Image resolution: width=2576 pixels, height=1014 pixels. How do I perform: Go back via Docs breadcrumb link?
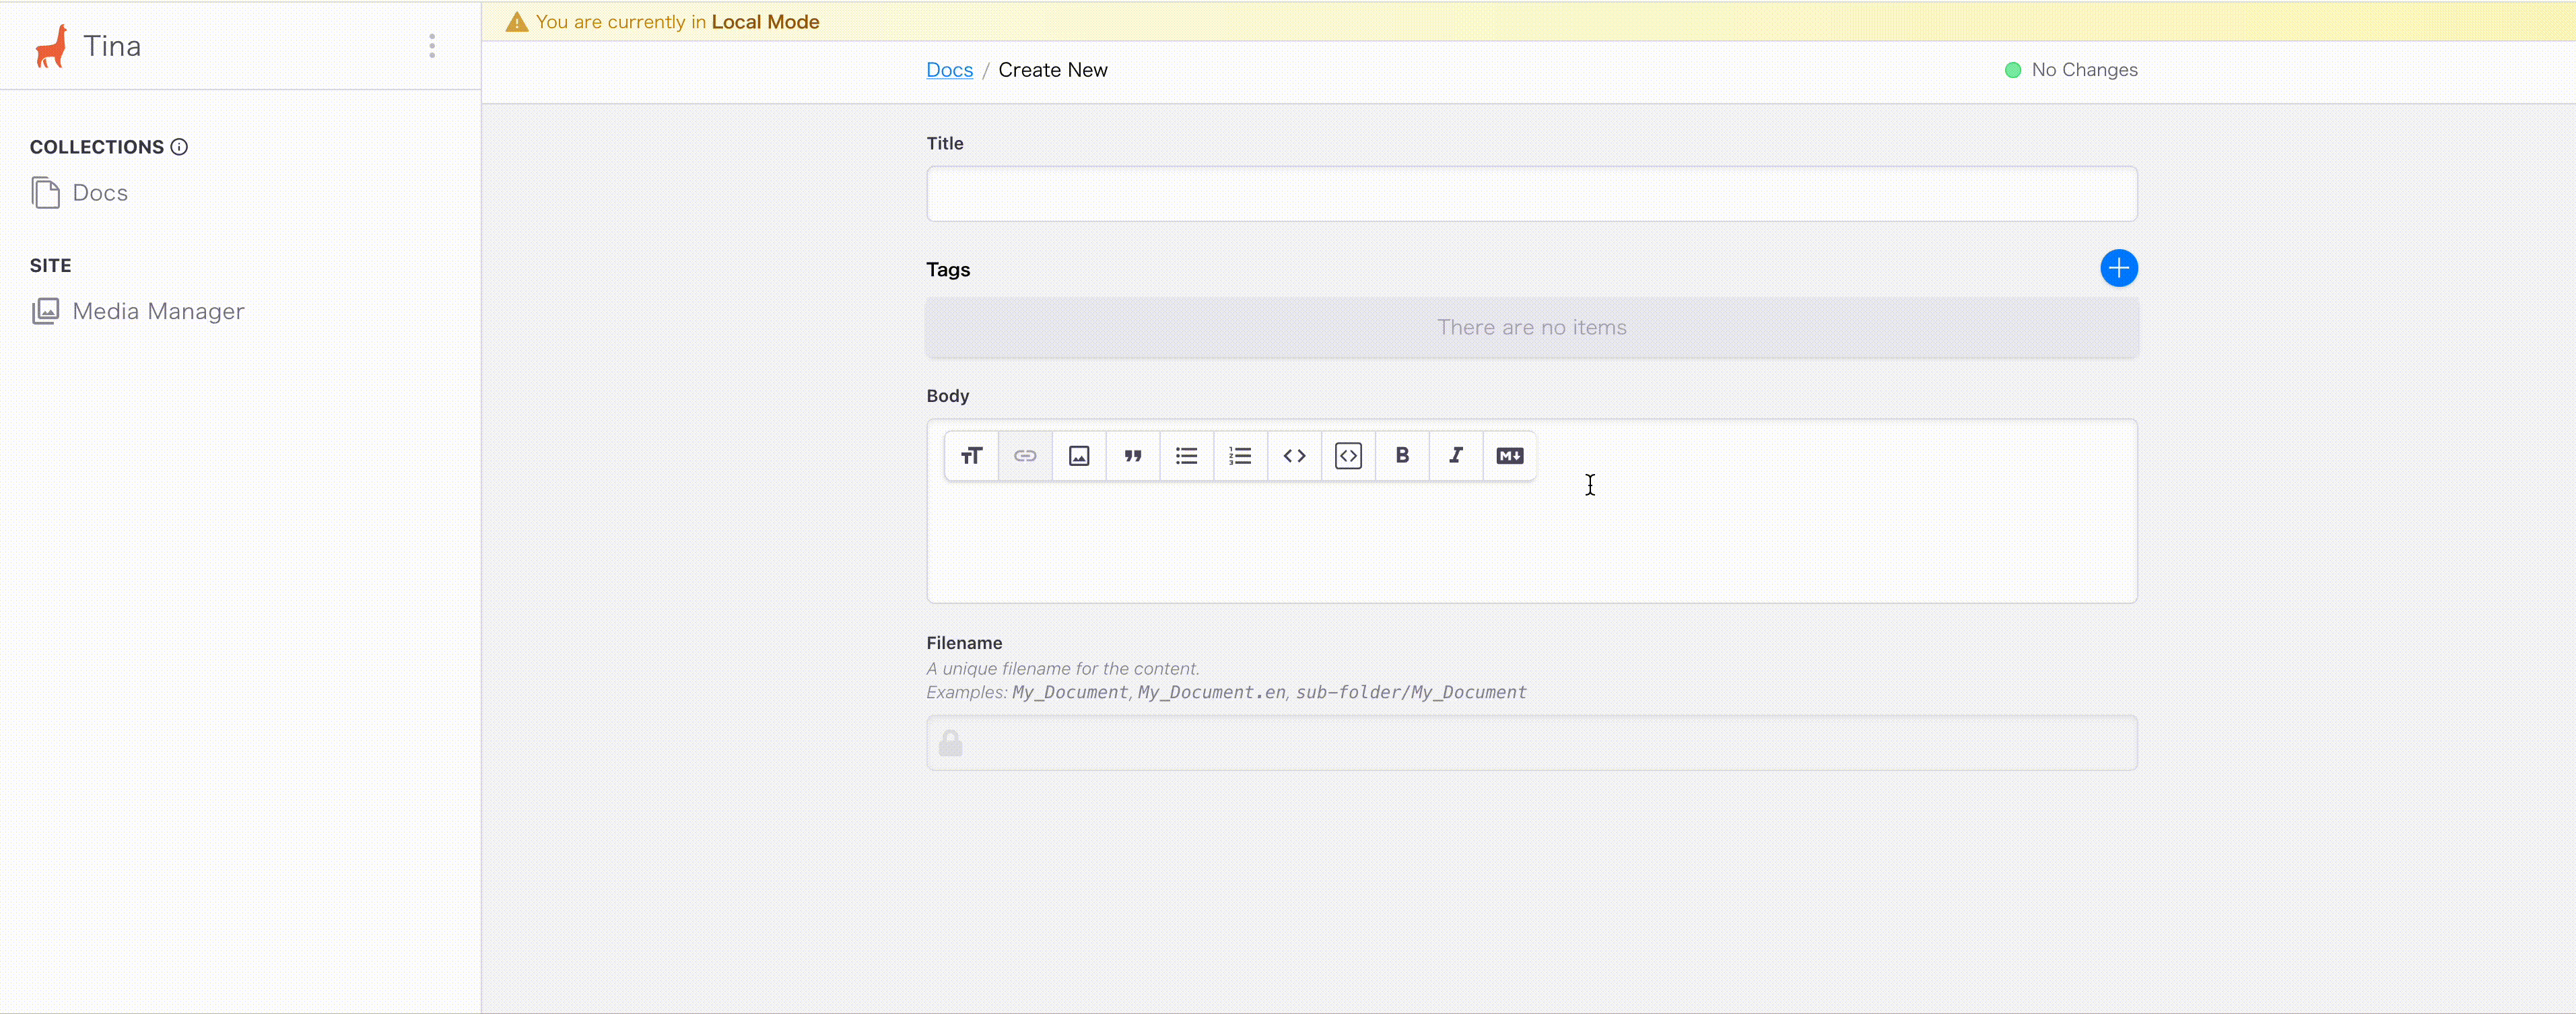click(949, 70)
